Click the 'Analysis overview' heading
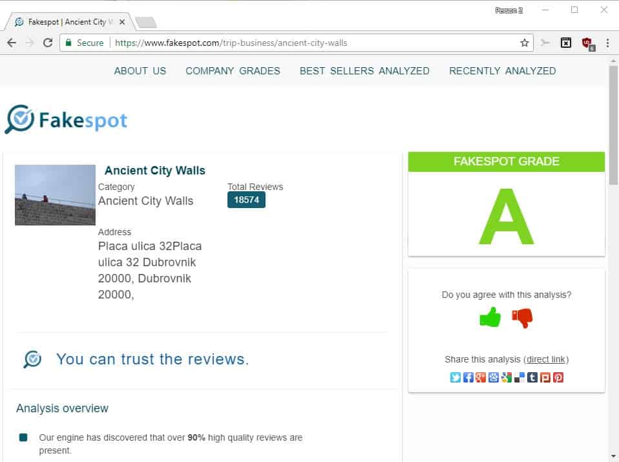 [x=63, y=408]
